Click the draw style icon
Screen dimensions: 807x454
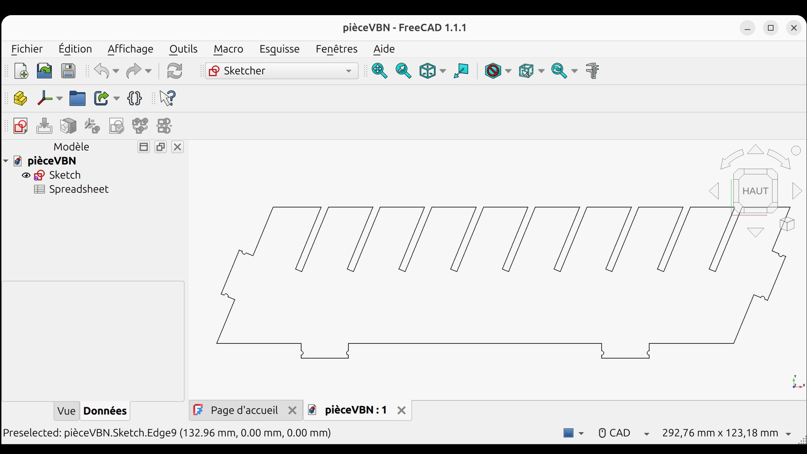click(x=493, y=71)
